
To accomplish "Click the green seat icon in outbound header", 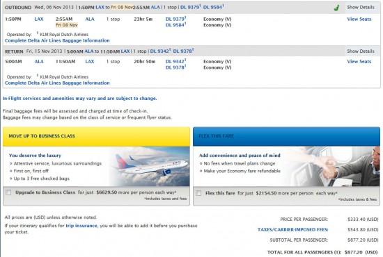I will pos(336,8).
